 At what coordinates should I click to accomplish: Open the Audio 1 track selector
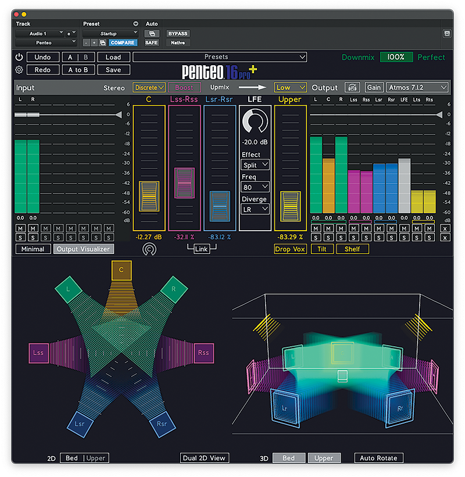[40, 34]
